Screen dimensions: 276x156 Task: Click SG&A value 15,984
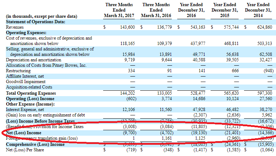129,54
